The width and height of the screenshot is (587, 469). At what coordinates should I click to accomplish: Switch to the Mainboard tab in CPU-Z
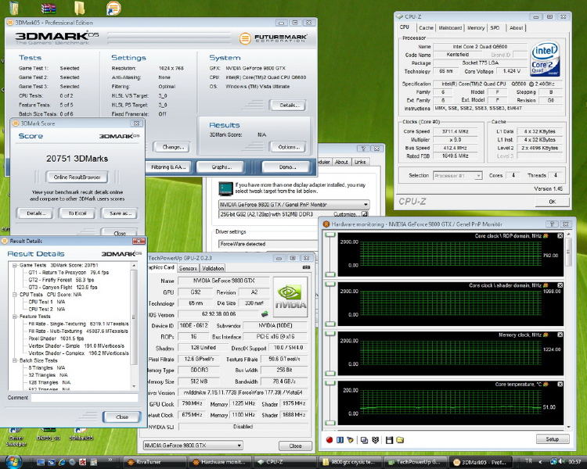click(450, 28)
